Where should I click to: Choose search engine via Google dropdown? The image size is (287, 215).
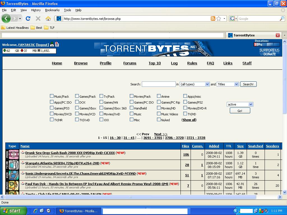pos(233,18)
